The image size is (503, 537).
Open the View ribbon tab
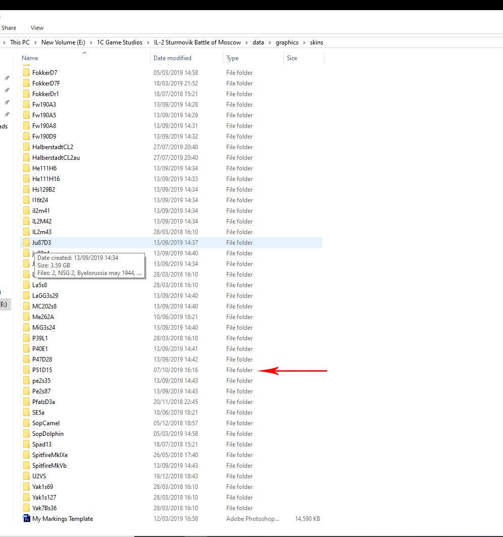coord(37,28)
